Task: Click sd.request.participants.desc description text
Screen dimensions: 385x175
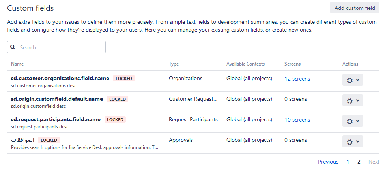Action: pyautogui.click(x=40, y=127)
